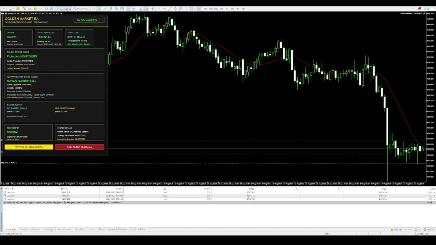Close the sell order with profit -2.08

[434, 192]
